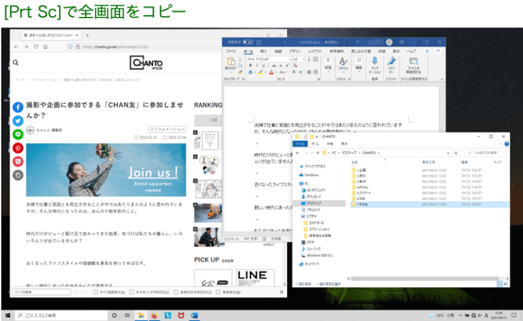Start Dictation in Word's ribbon
Viewport: 523px width, 321px height.
pyautogui.click(x=374, y=65)
